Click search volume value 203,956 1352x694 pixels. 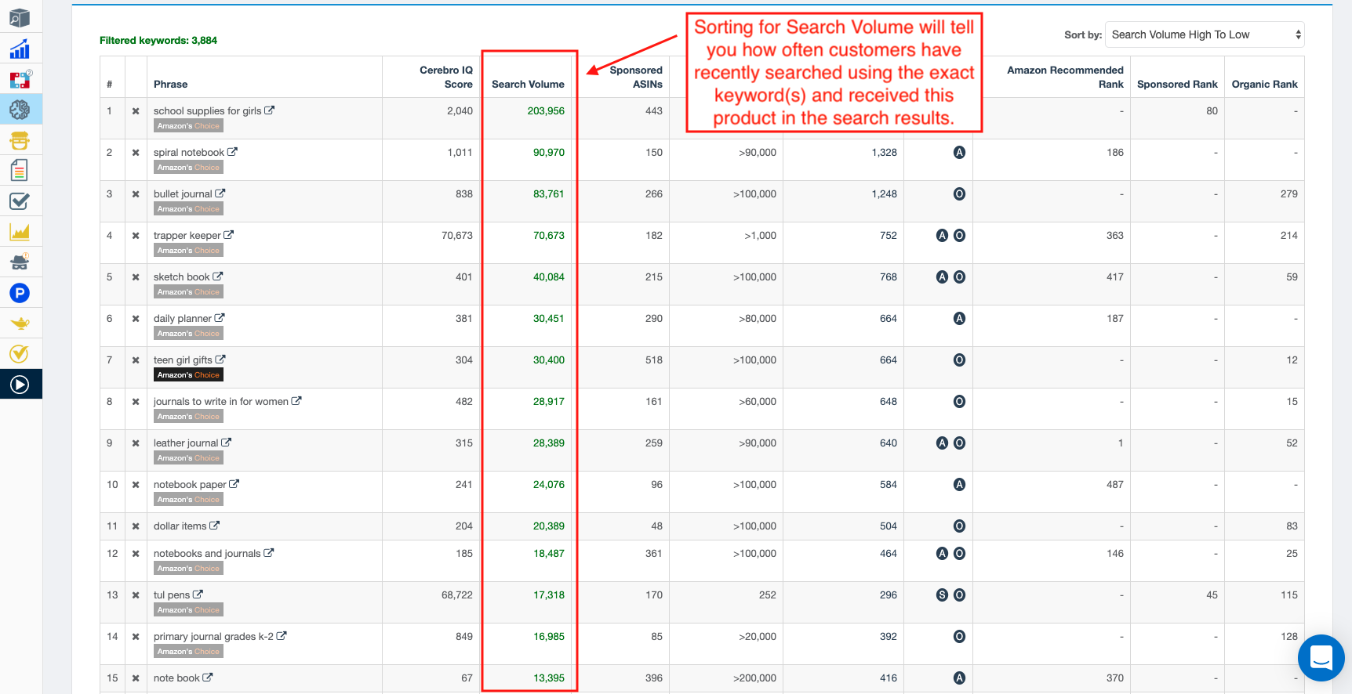[x=546, y=111]
